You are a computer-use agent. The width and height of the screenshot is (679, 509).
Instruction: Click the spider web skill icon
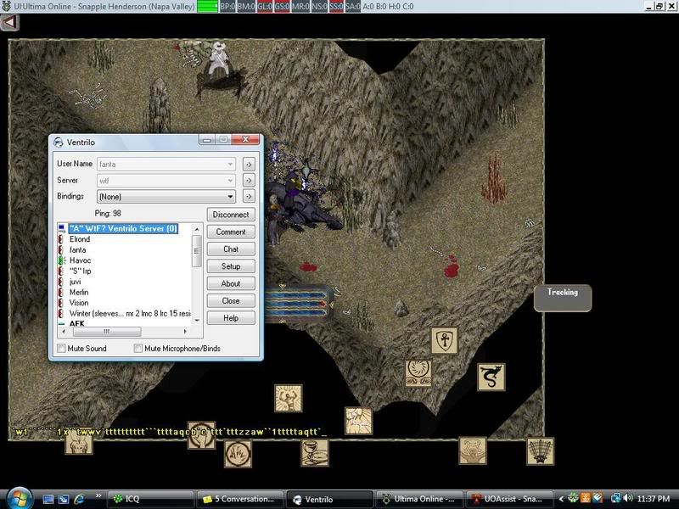point(540,451)
